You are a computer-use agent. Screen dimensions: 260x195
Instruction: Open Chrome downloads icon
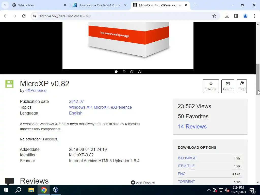tap(227, 16)
